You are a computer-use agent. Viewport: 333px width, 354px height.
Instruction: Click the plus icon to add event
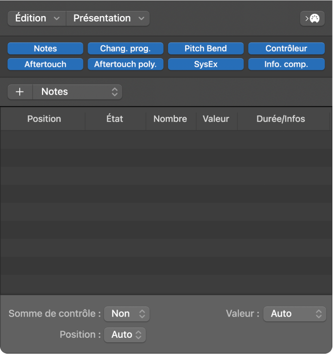coord(20,92)
